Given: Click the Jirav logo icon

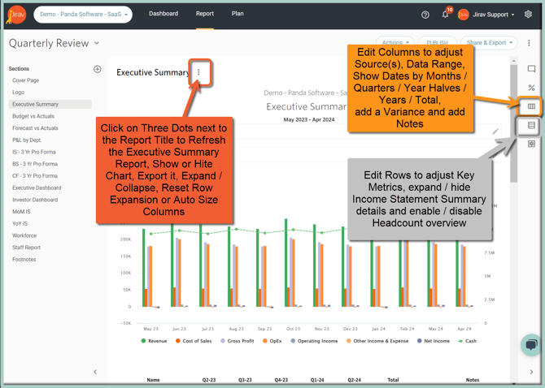Looking at the screenshot, I should [x=16, y=15].
